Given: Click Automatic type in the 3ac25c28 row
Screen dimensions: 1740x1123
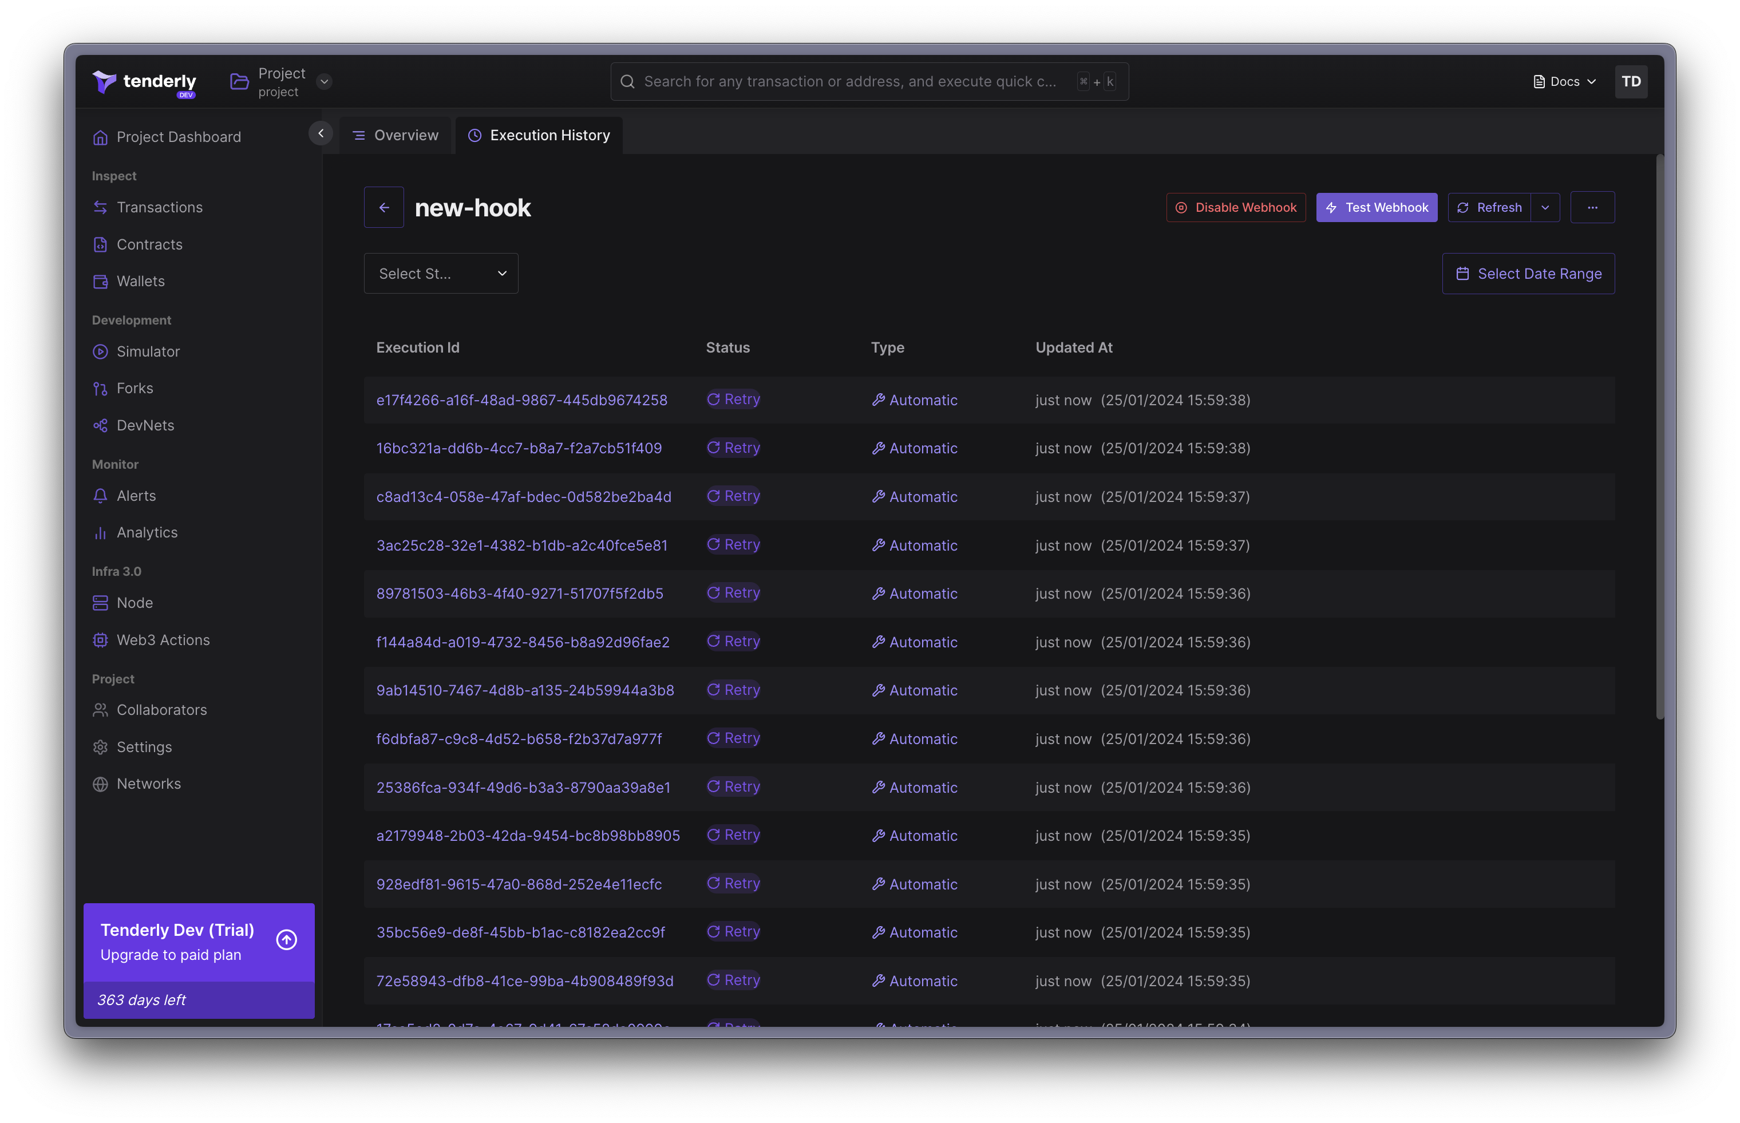Looking at the screenshot, I should click(915, 545).
